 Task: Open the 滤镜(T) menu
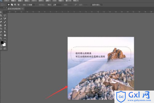point(48,1)
